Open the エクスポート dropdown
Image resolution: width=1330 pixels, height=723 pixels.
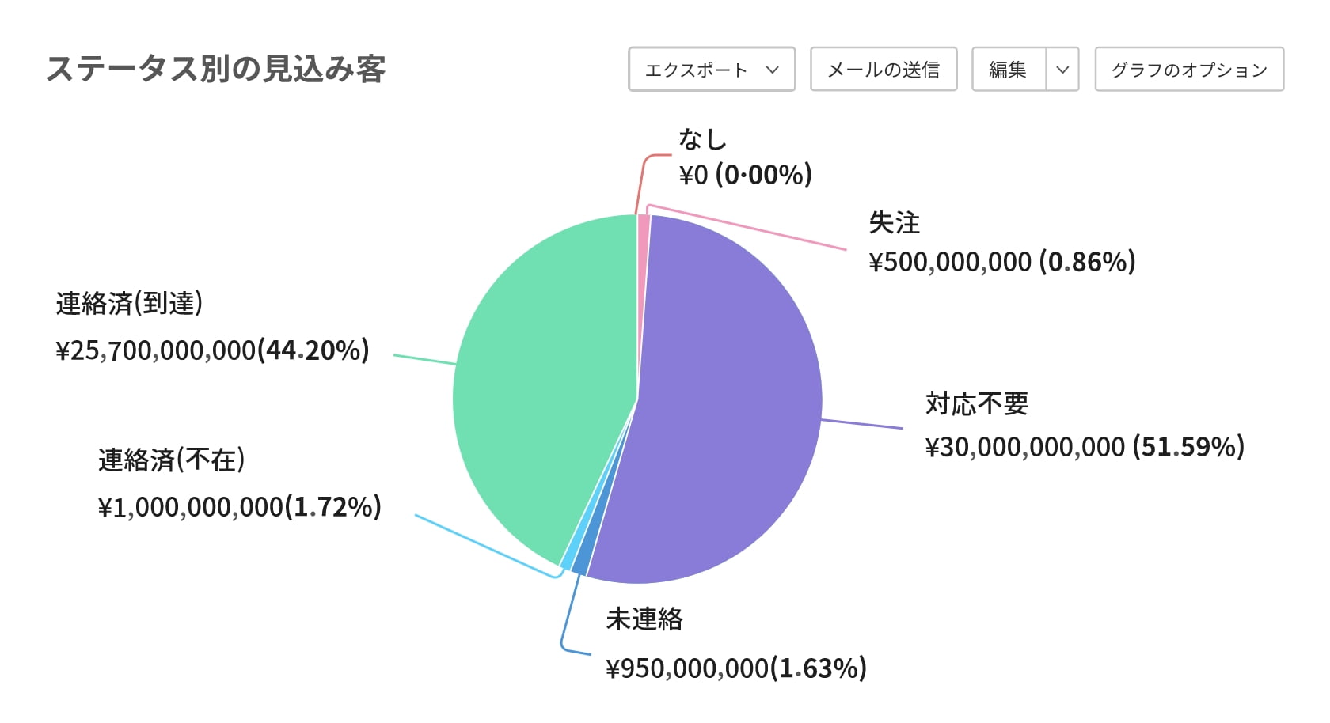click(x=711, y=70)
